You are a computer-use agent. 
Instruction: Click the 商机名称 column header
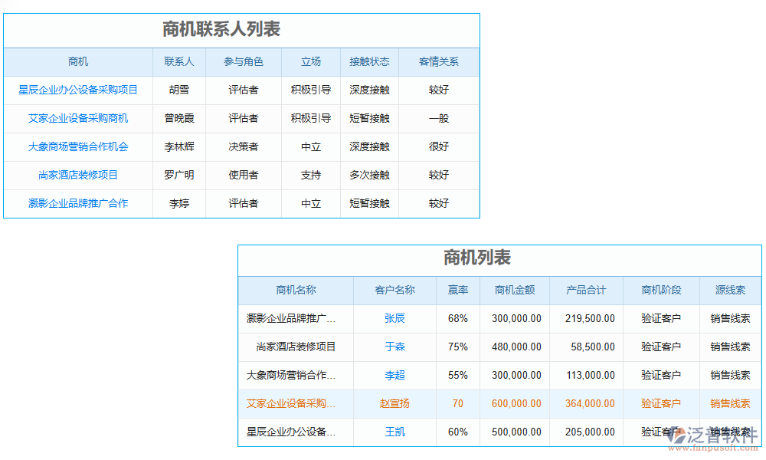click(x=296, y=290)
